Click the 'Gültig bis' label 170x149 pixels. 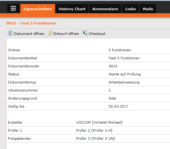(16, 106)
